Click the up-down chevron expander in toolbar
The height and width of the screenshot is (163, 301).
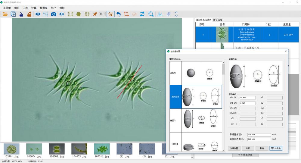[176, 14]
